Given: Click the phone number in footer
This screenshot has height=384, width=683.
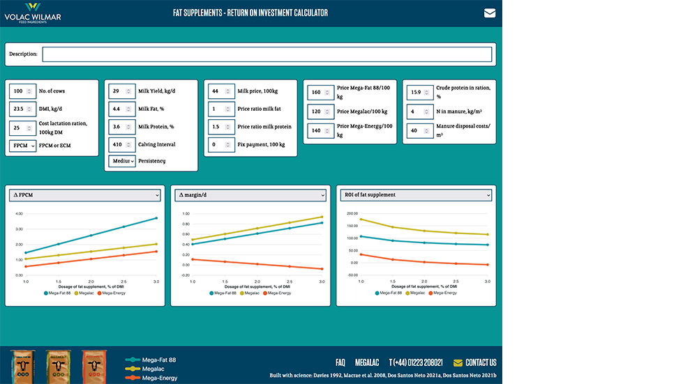Looking at the screenshot, I should click(416, 362).
